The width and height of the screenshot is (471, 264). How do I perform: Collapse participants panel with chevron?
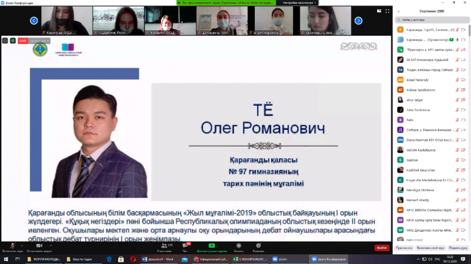tap(399, 11)
